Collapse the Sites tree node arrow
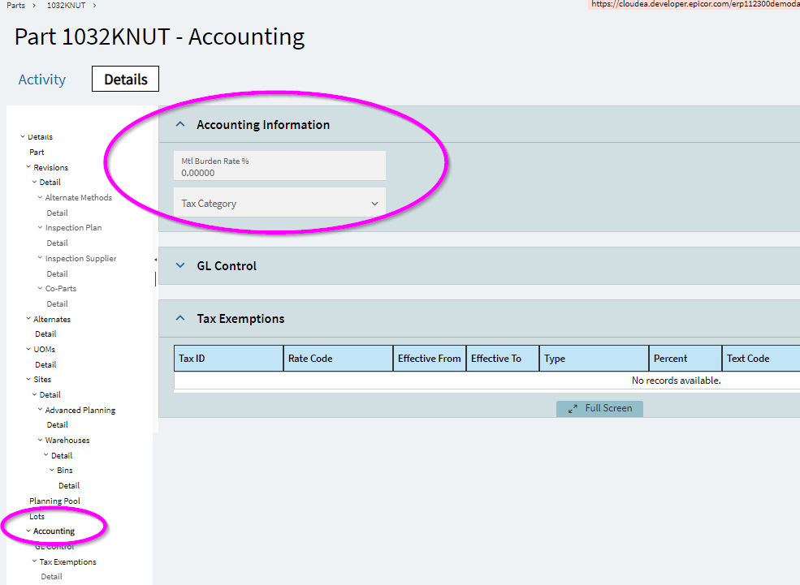Viewport: 800px width, 585px height. click(x=28, y=379)
